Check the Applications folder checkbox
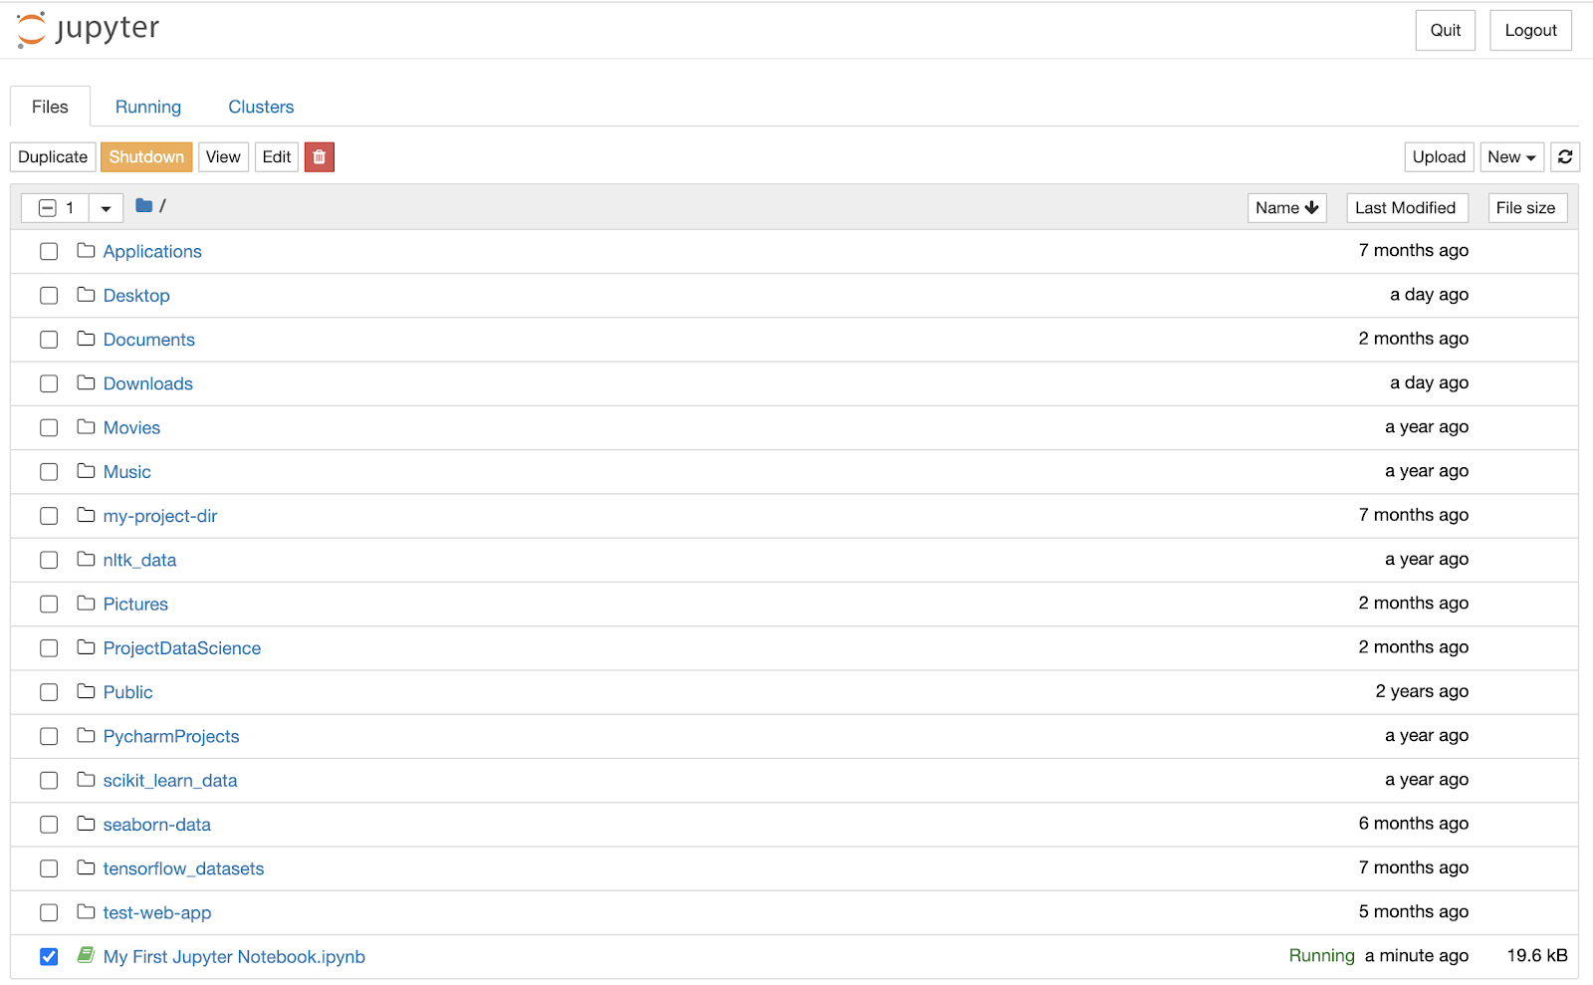Image resolution: width=1593 pixels, height=985 pixels. [49, 252]
